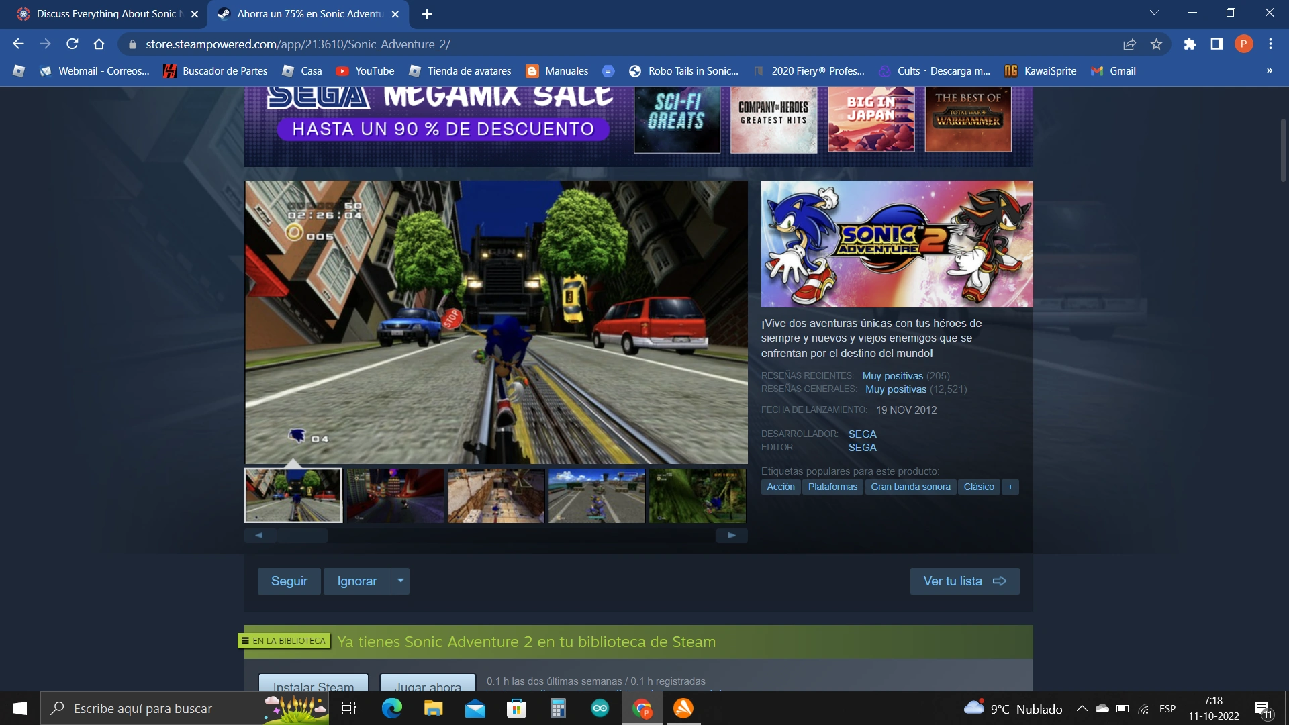Click the SEGA developer link
This screenshot has width=1289, height=725.
pos(862,434)
